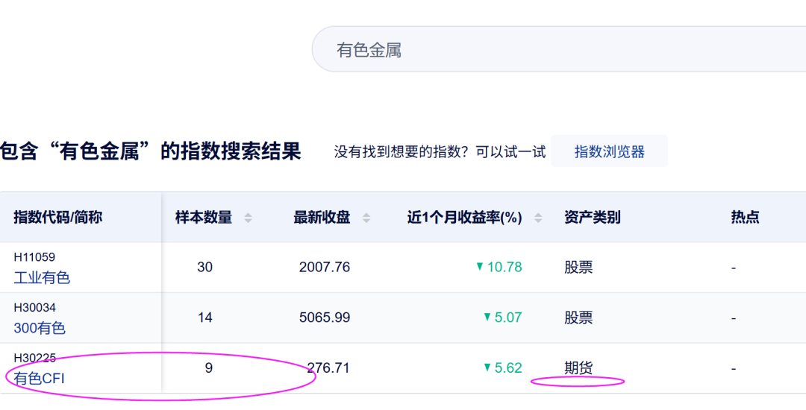Click the 期货 asset type cell
The width and height of the screenshot is (806, 410).
click(578, 368)
